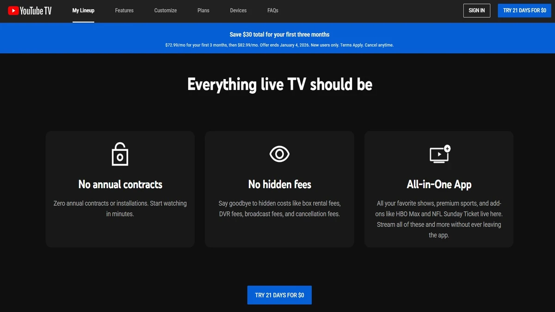Click the Everything live TV should be heading
555x312 pixels.
[279, 85]
